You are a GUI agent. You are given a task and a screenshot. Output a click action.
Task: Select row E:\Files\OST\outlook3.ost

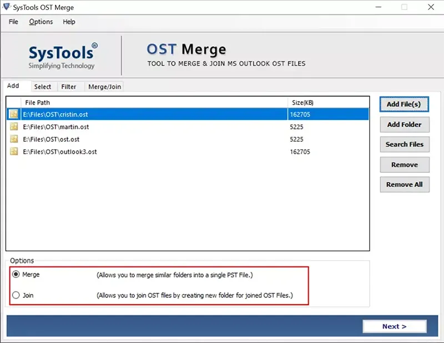(188, 152)
